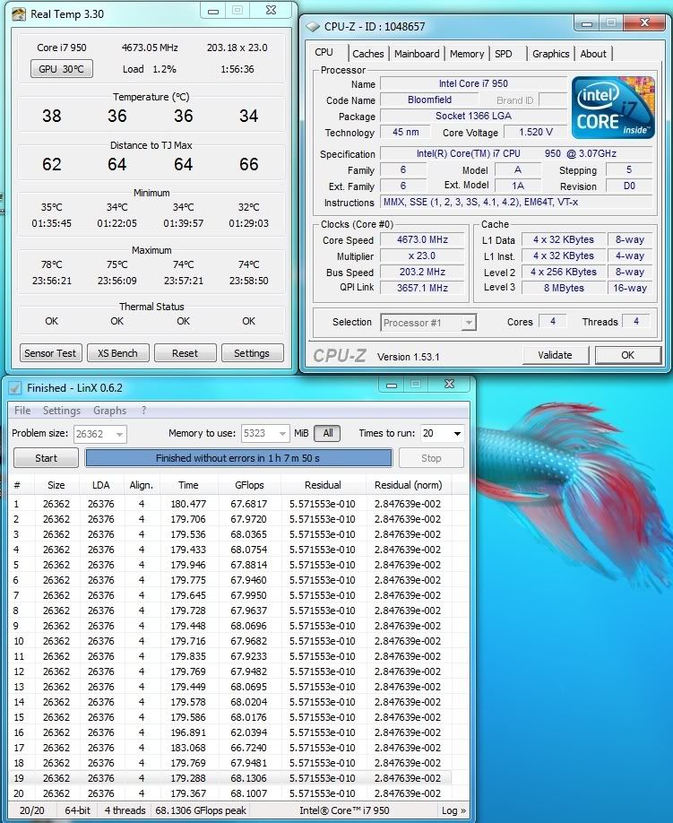This screenshot has width=673, height=823.
Task: Select LinX result row 17 with time 183.068
Action: pyautogui.click(x=230, y=748)
